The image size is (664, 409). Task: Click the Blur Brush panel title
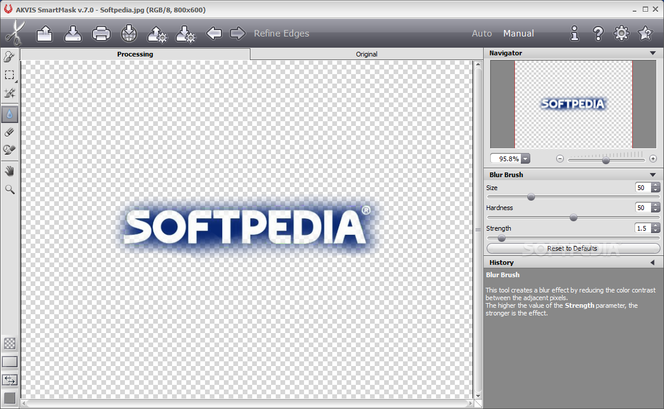(x=506, y=175)
